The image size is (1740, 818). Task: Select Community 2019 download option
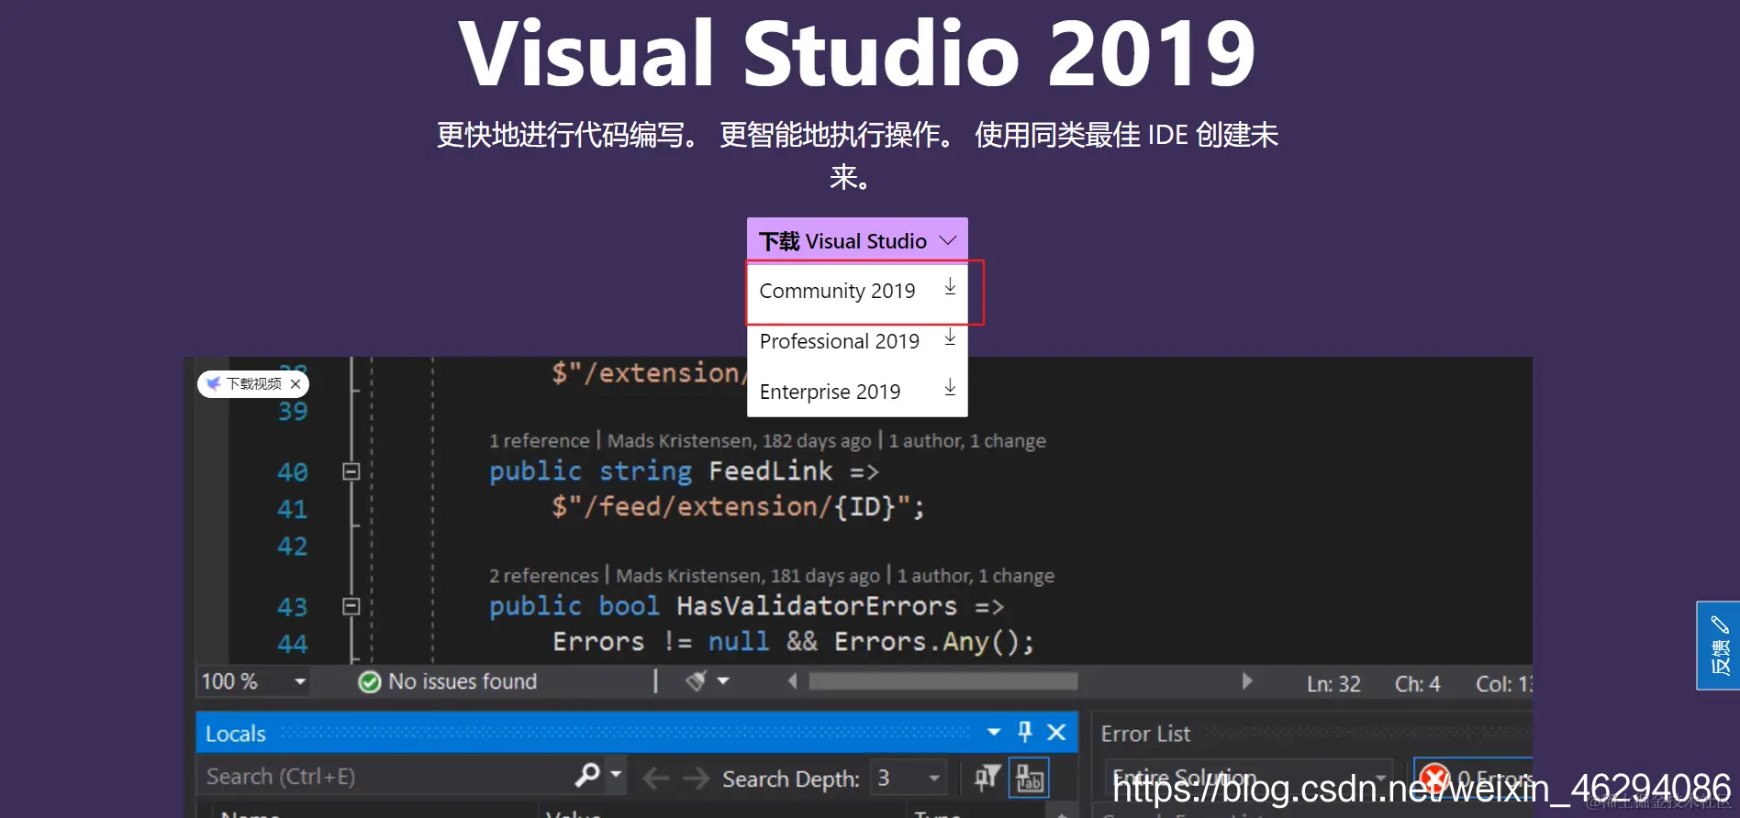857,292
